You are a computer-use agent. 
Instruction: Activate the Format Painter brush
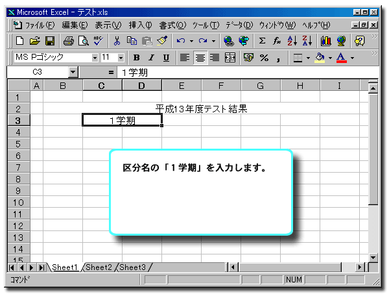pos(162,41)
